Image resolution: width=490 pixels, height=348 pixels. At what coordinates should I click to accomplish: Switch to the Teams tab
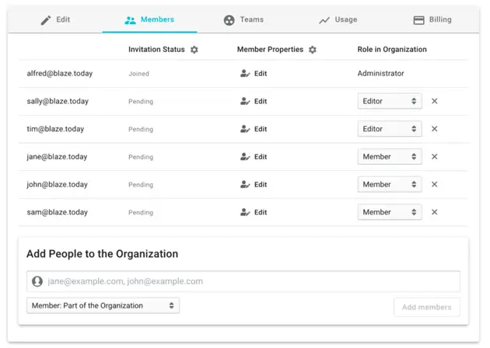pos(243,20)
